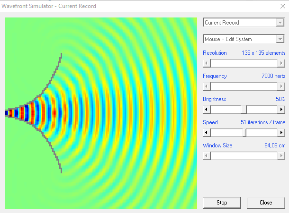Click the Frequency slider track

(244, 86)
